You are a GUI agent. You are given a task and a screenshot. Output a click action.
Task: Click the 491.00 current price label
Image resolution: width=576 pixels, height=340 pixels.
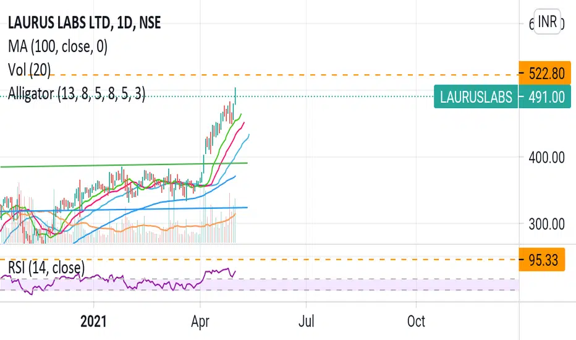pyautogui.click(x=544, y=97)
